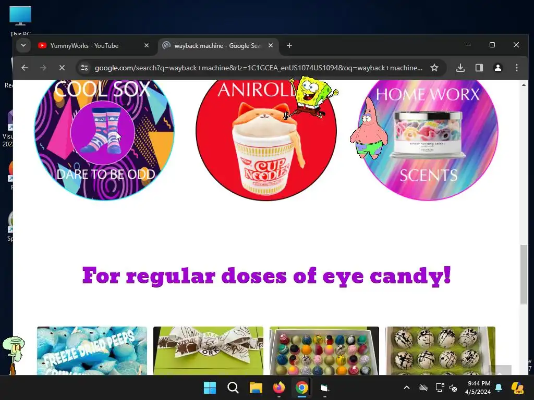Launch Firefox from the taskbar
The height and width of the screenshot is (400, 534).
279,387
